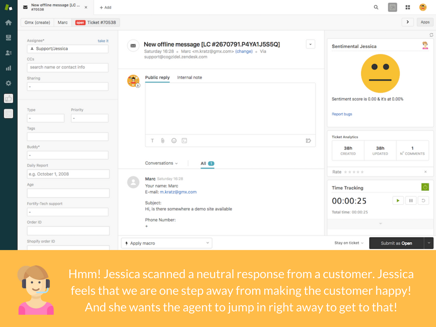Image resolution: width=436 pixels, height=327 pixels.
Task: Open the Home icon in sidebar
Action: (9, 23)
